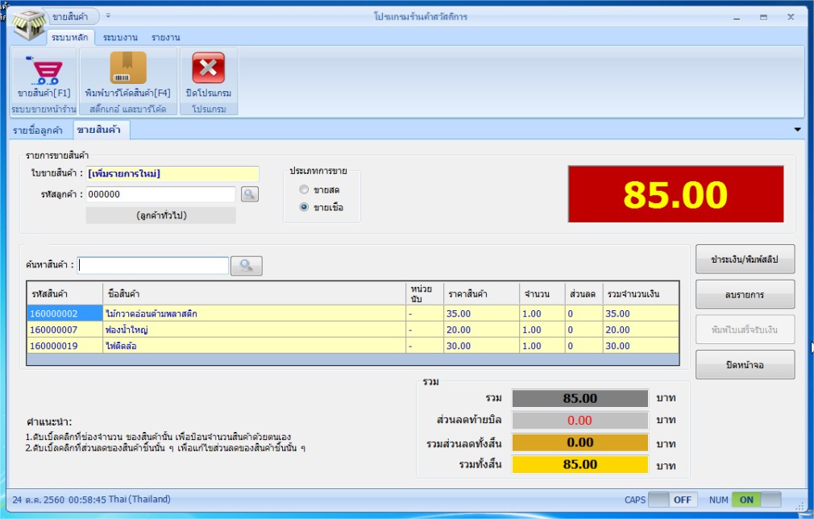The image size is (814, 519).
Task: Switch to the รายชื่อลูกค้า document tab
Action: (38, 131)
